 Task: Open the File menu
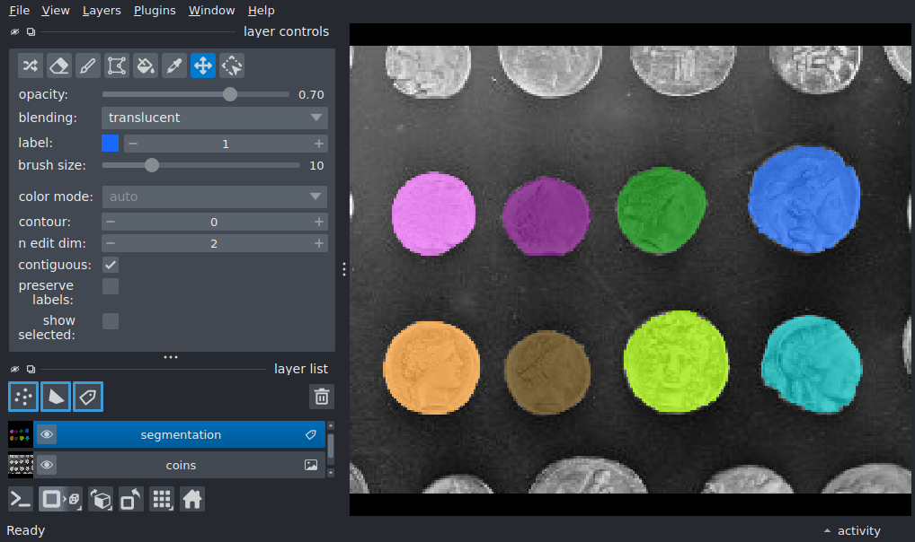pyautogui.click(x=19, y=11)
